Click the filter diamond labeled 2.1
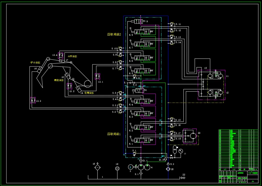 point(141,174)
